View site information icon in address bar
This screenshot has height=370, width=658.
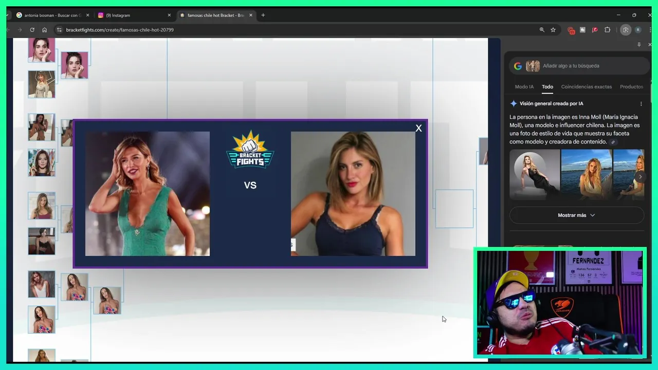[59, 30]
